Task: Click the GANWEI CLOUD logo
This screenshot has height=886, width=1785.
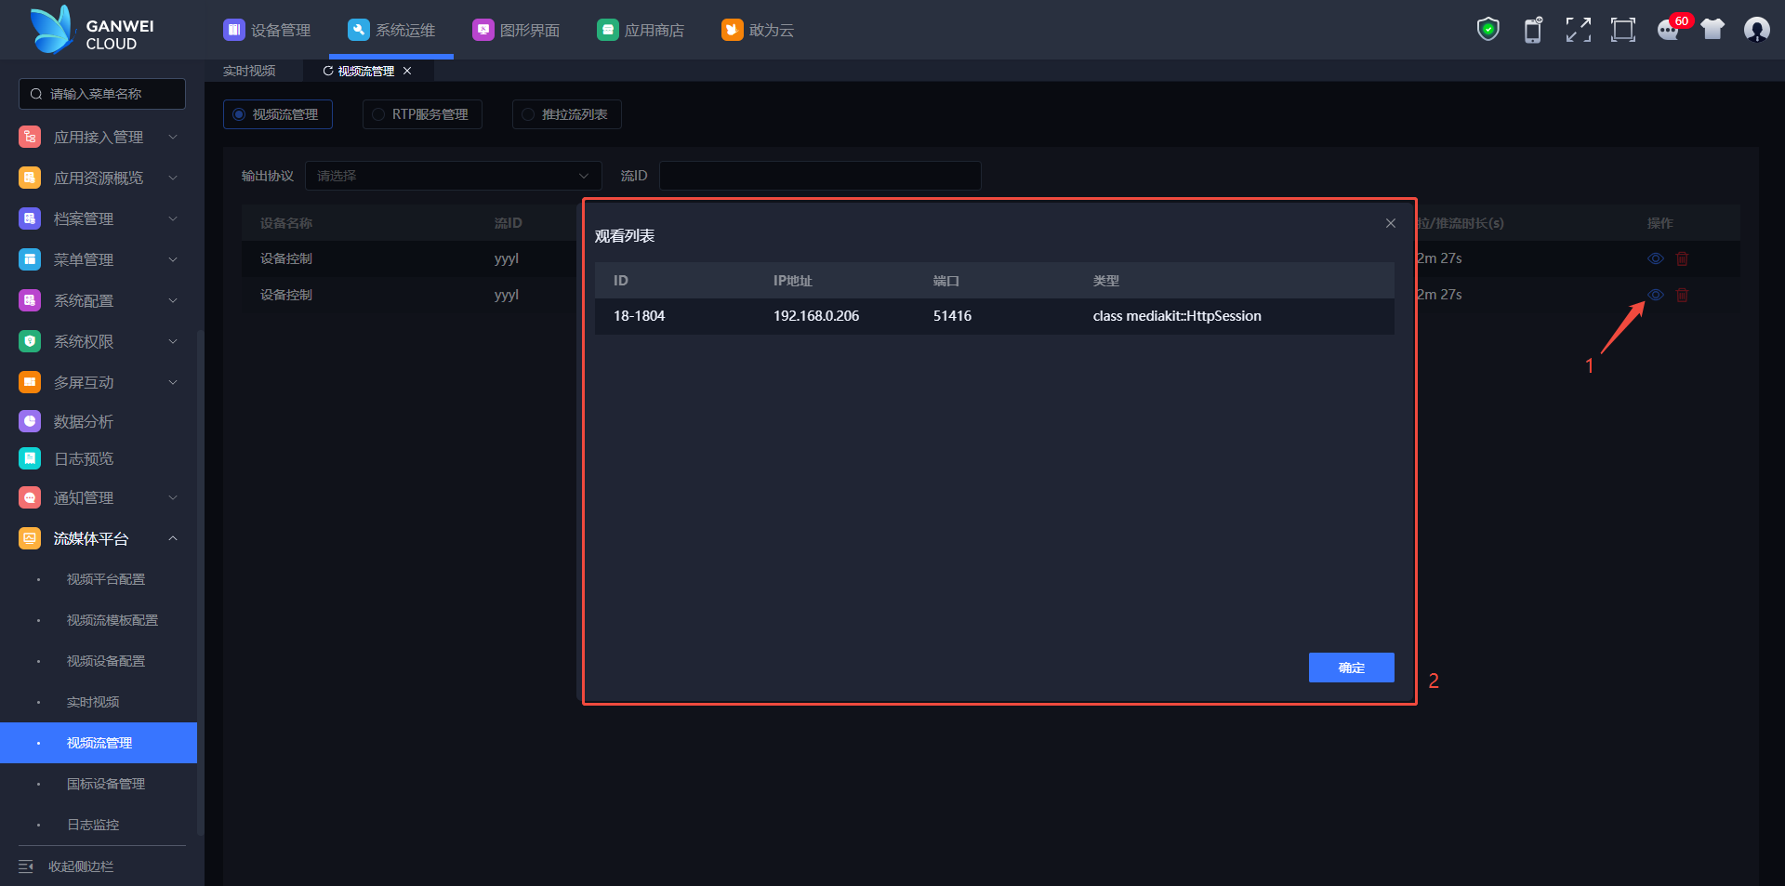Action: coord(93,30)
